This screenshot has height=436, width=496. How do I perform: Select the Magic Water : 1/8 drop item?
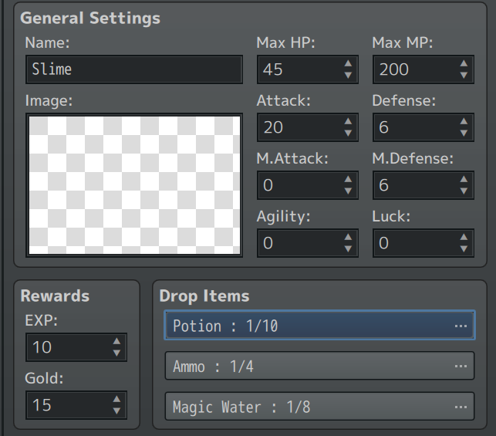pyautogui.click(x=319, y=406)
